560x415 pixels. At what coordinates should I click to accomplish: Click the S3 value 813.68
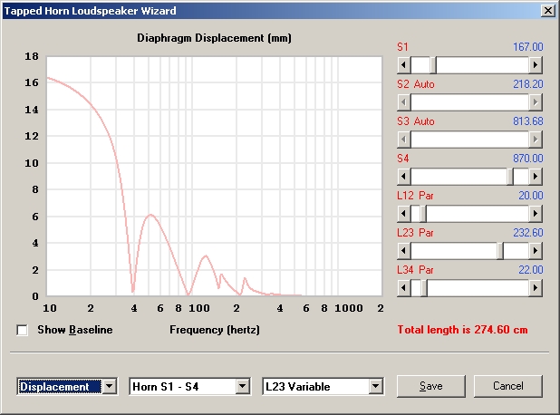(x=528, y=121)
